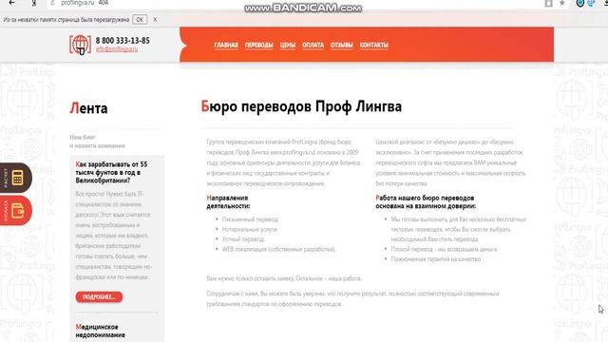Click list item 'Нотариальные услуги'
The width and height of the screenshot is (608, 342).
coord(250,229)
